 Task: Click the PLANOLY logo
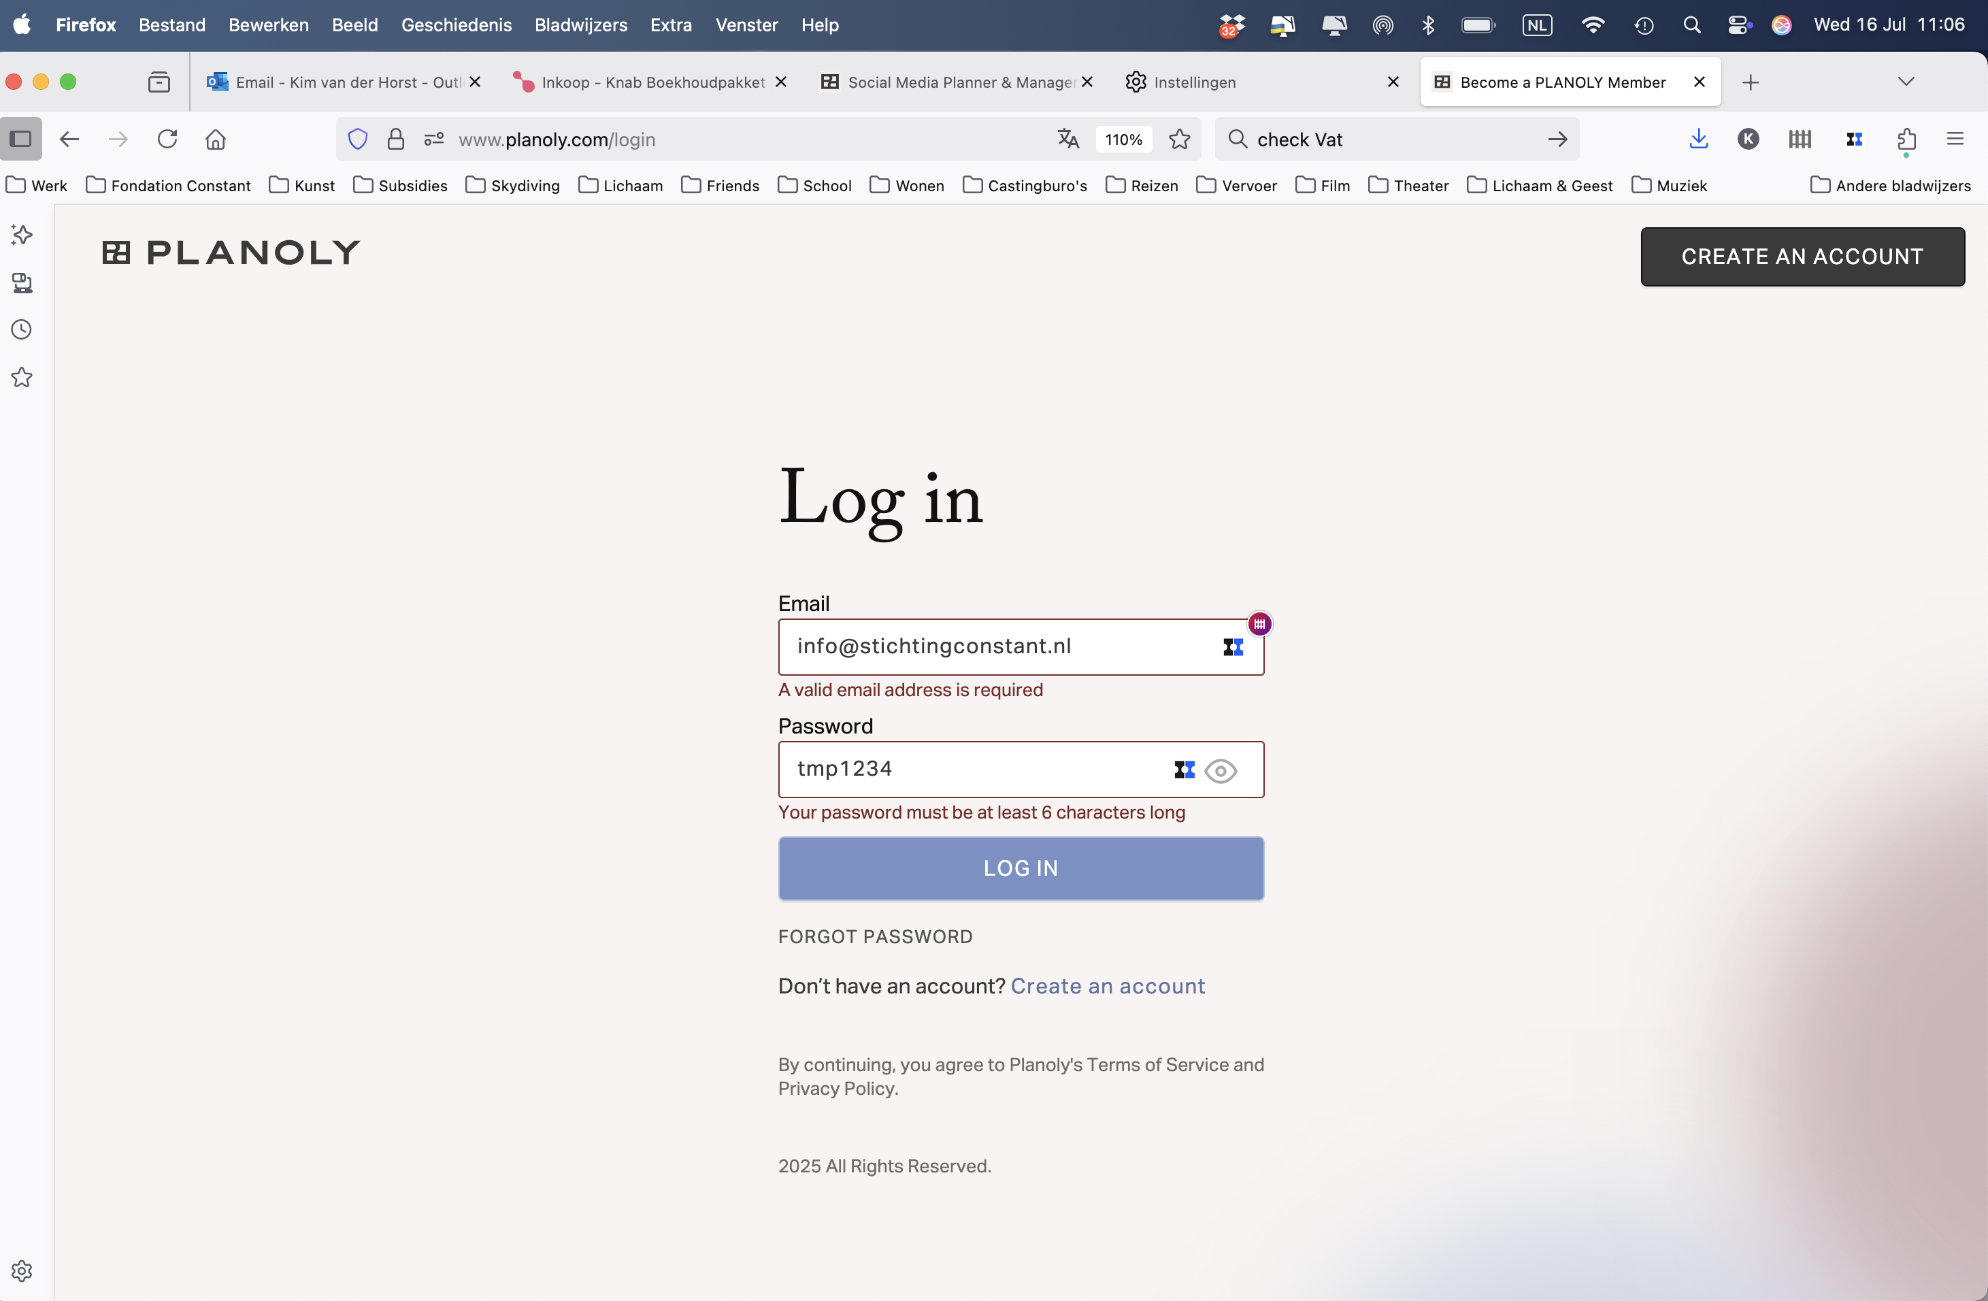[231, 252]
